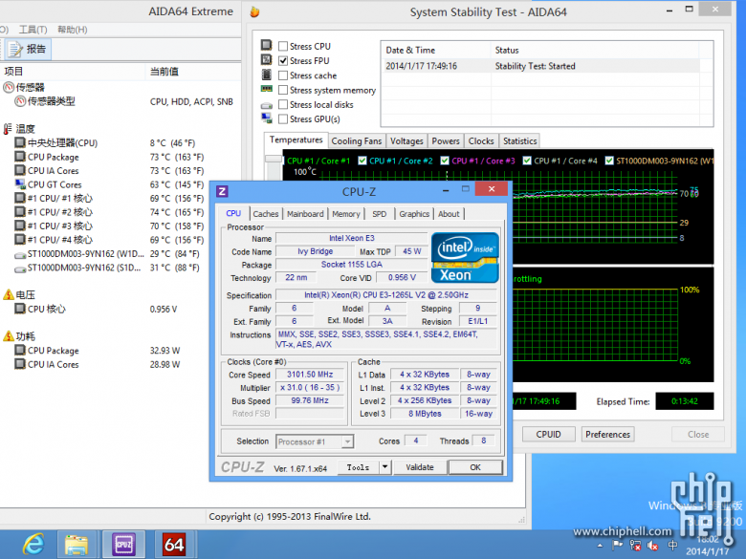Switch to the SPD tab in CPU-Z

click(379, 214)
